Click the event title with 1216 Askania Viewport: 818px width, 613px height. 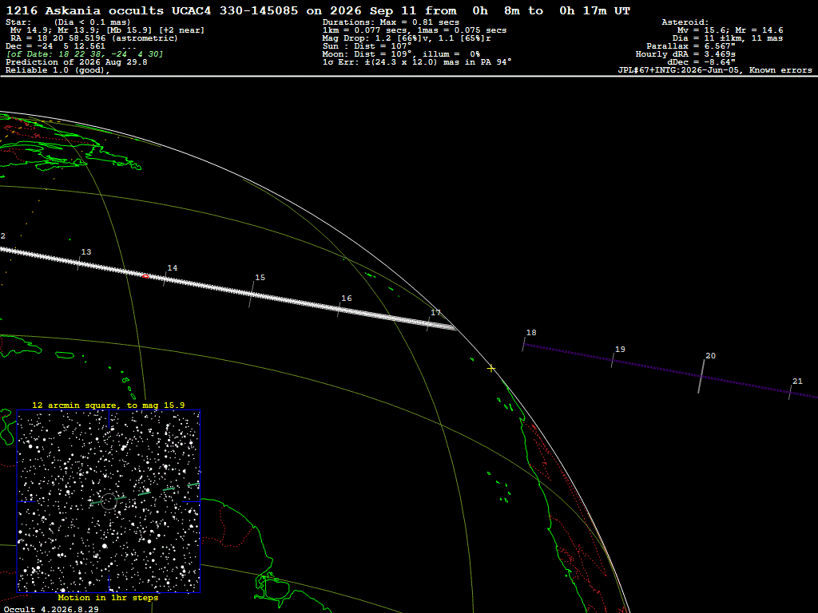(318, 11)
